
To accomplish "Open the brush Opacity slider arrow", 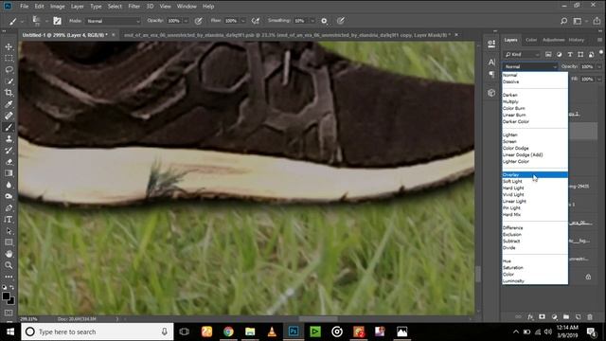I will pos(186,21).
